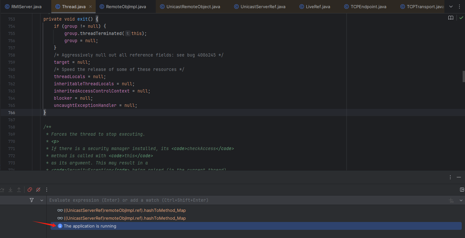Screen dimensions: 465x238
Task: Open editor tabs options three-dots menu
Action: pos(460,7)
